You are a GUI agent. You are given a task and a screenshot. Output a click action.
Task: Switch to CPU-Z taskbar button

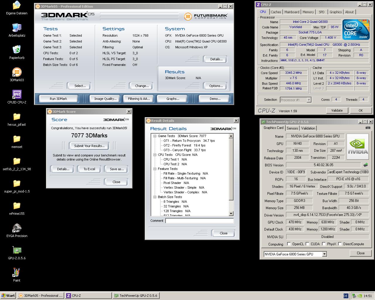point(88,296)
